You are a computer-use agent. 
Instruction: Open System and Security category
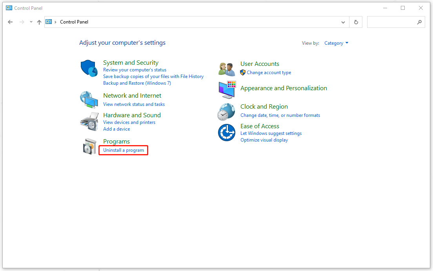click(x=131, y=63)
